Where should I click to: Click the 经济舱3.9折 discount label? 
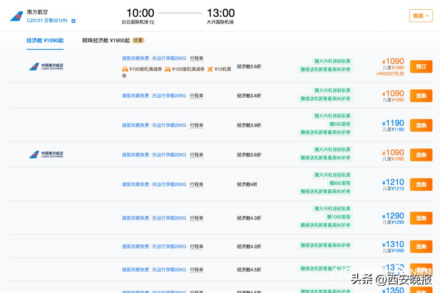(x=249, y=125)
